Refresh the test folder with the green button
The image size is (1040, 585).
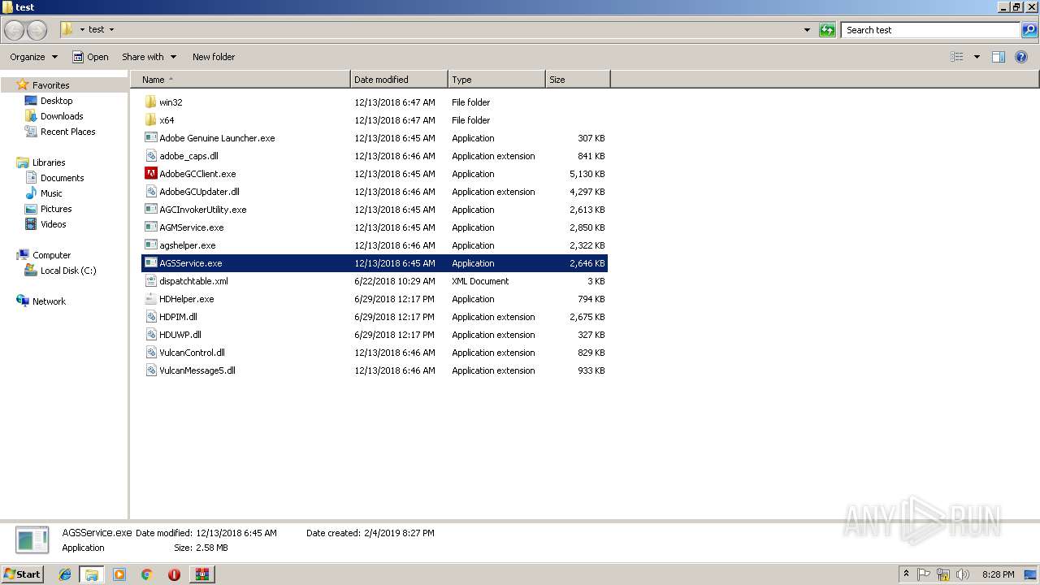pyautogui.click(x=827, y=30)
